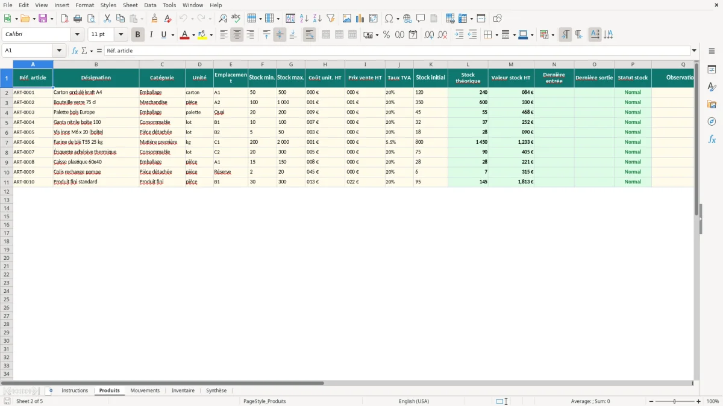Click the zoom slider in status bar
The width and height of the screenshot is (723, 406).
tap(675, 401)
